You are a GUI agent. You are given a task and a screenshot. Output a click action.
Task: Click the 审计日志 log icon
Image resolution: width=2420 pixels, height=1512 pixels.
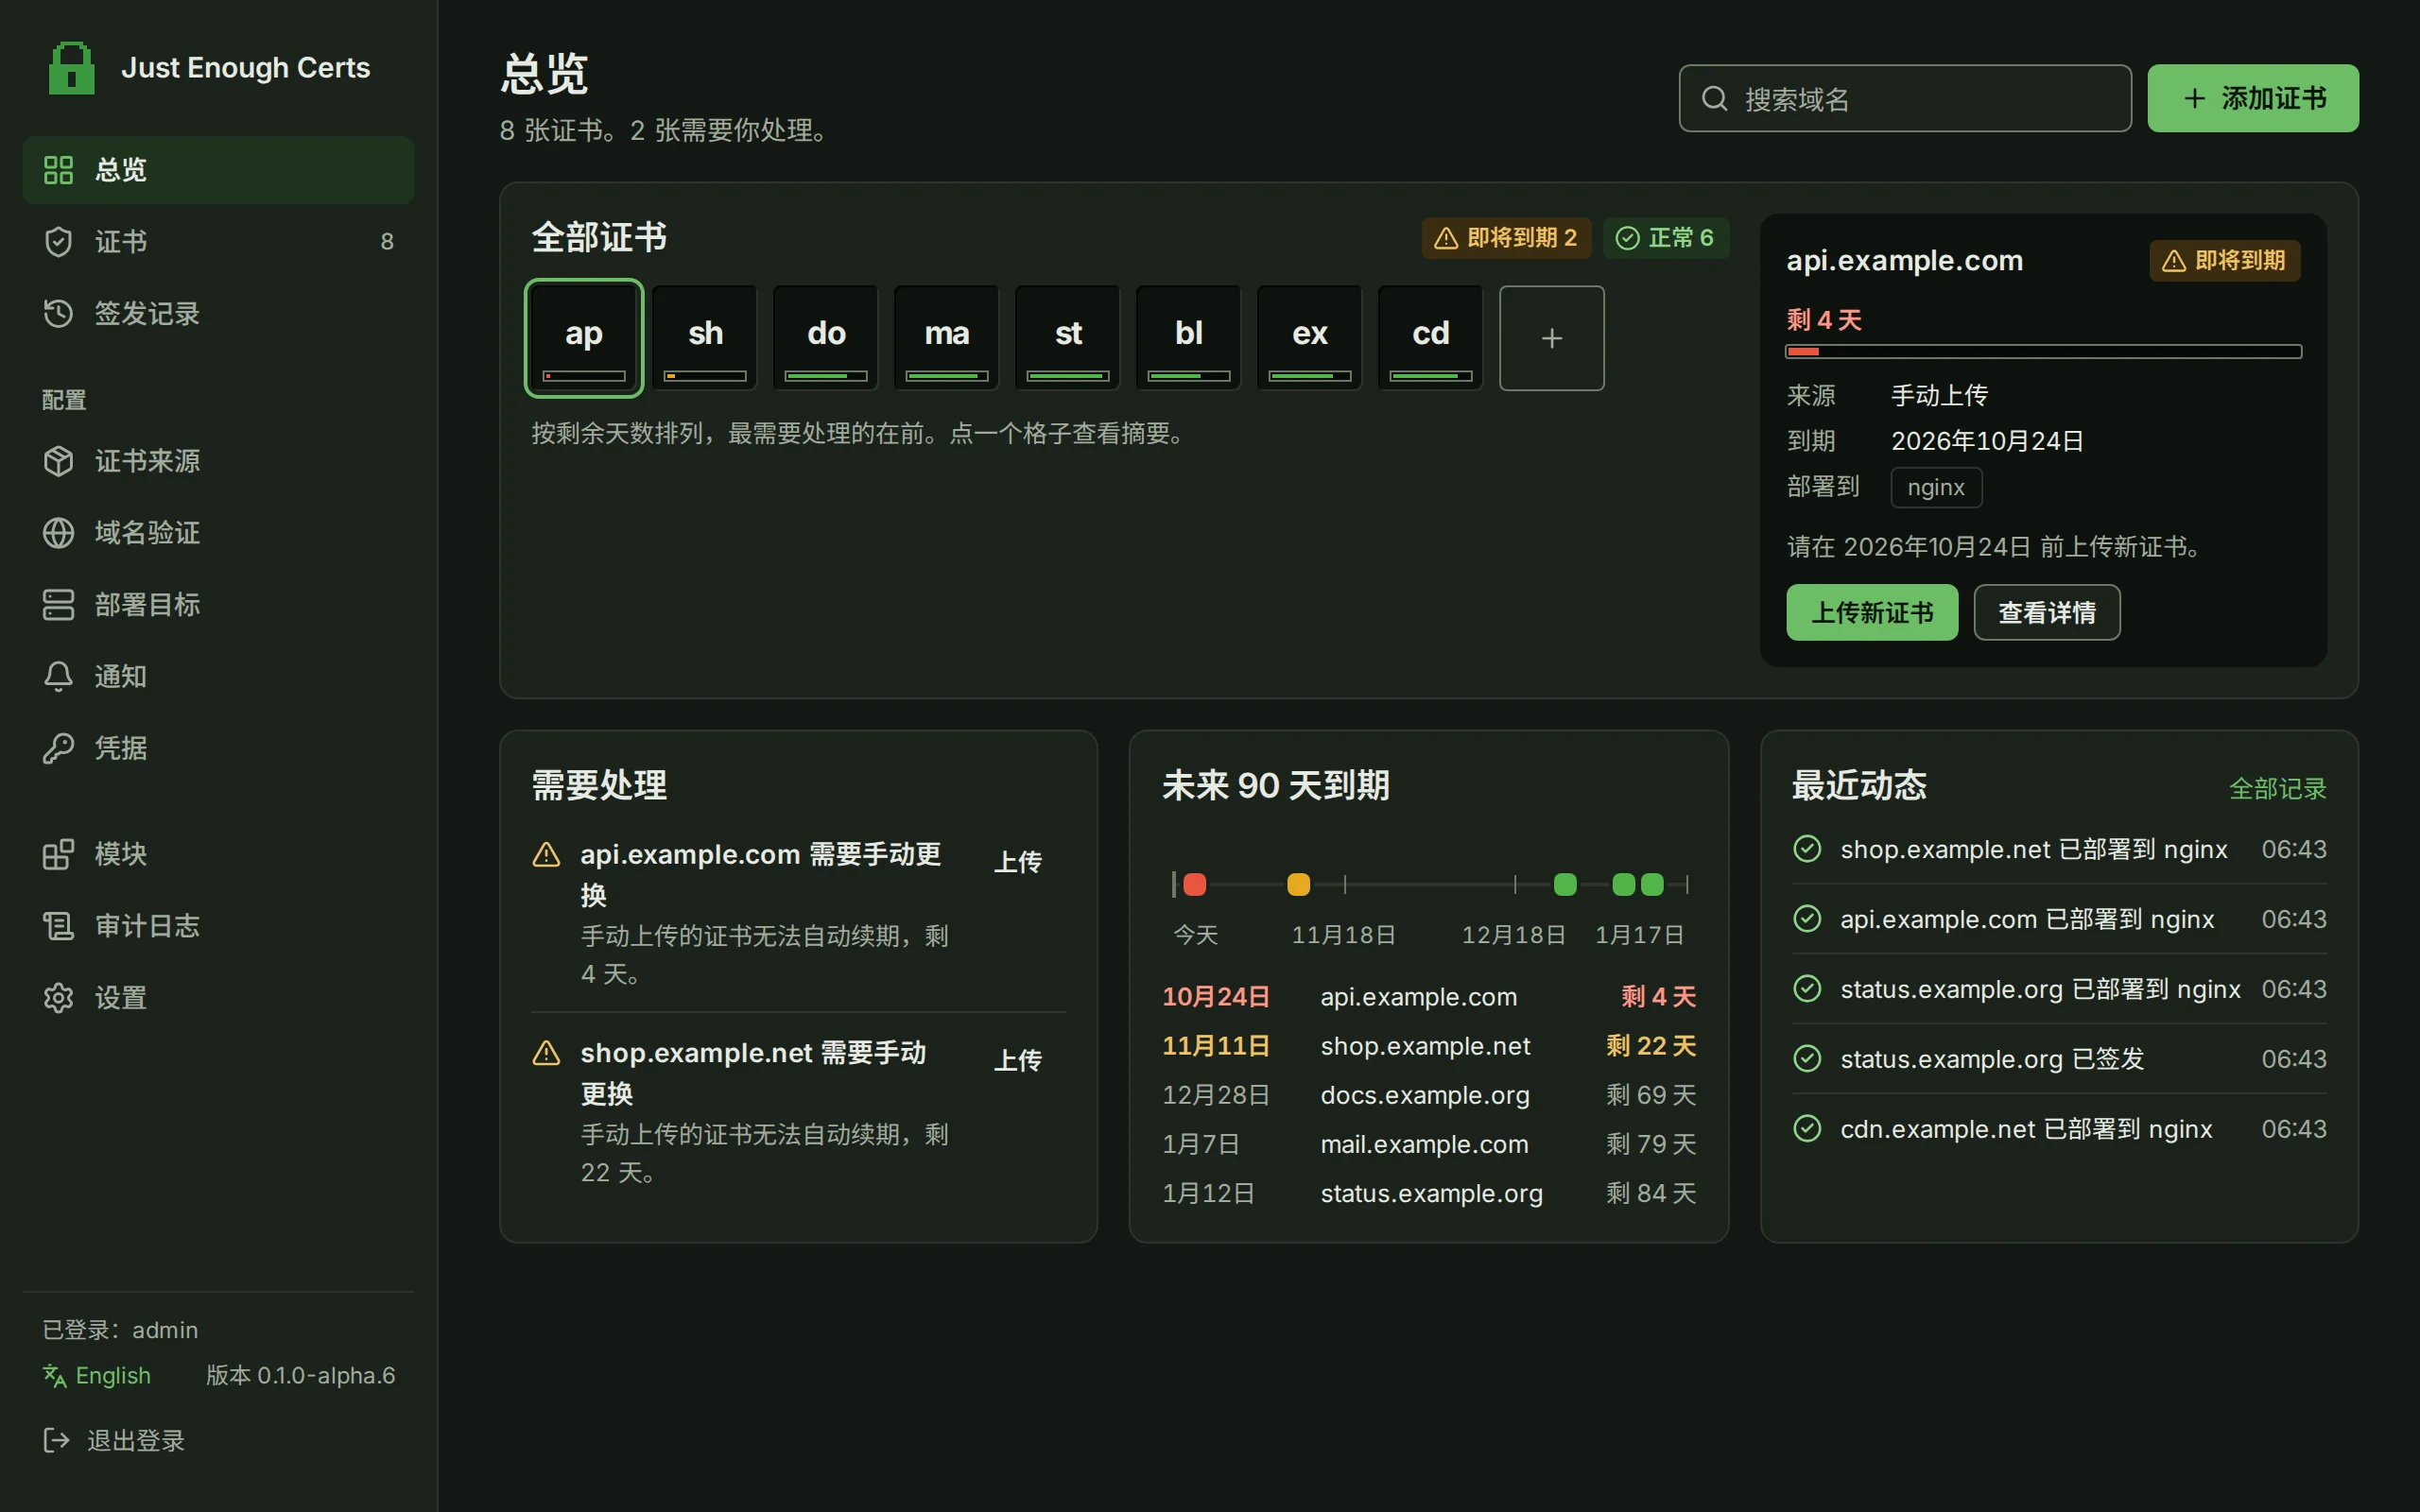pyautogui.click(x=58, y=926)
